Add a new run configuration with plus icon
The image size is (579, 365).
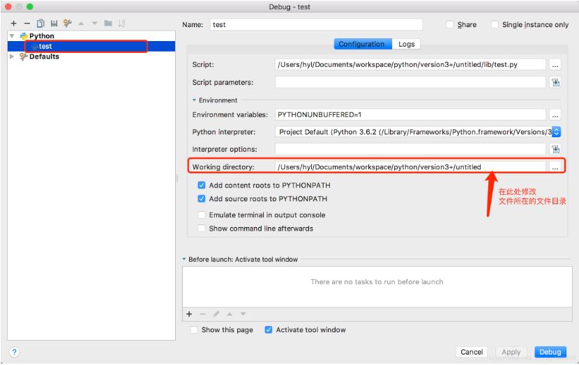point(13,24)
